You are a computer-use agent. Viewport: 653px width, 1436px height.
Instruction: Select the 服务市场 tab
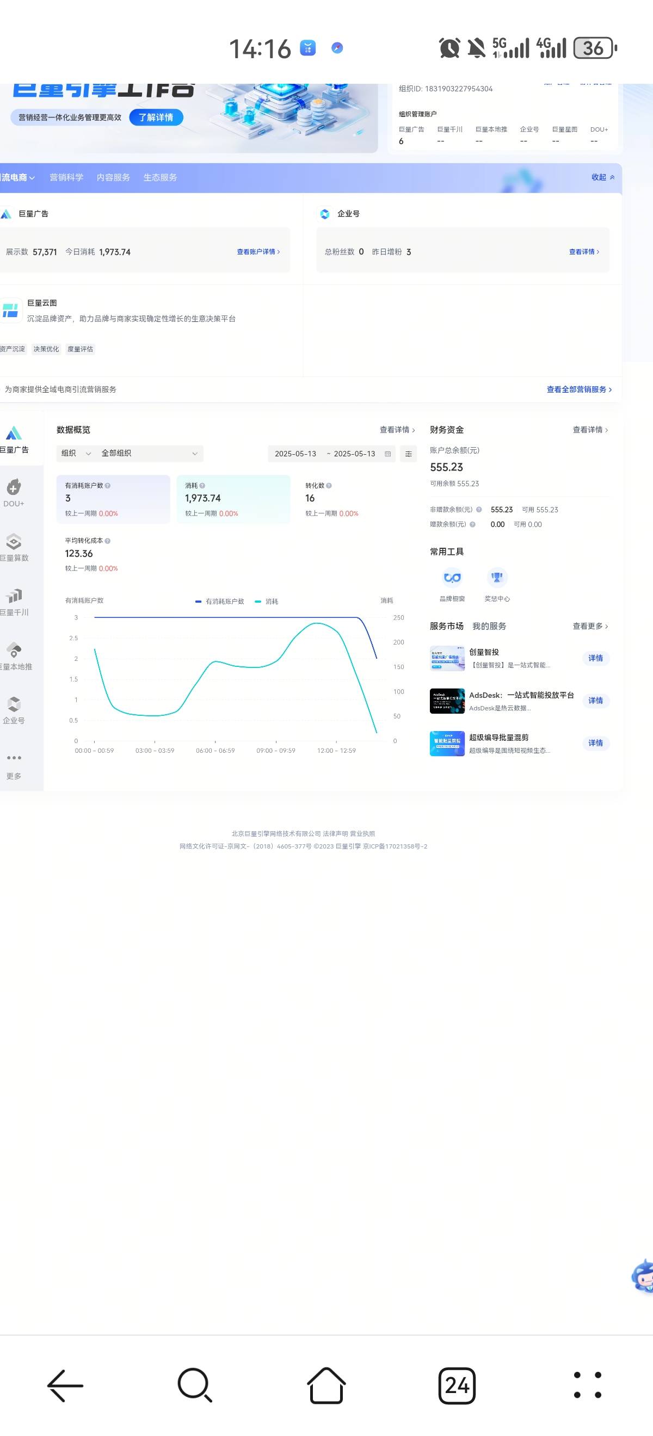point(447,626)
